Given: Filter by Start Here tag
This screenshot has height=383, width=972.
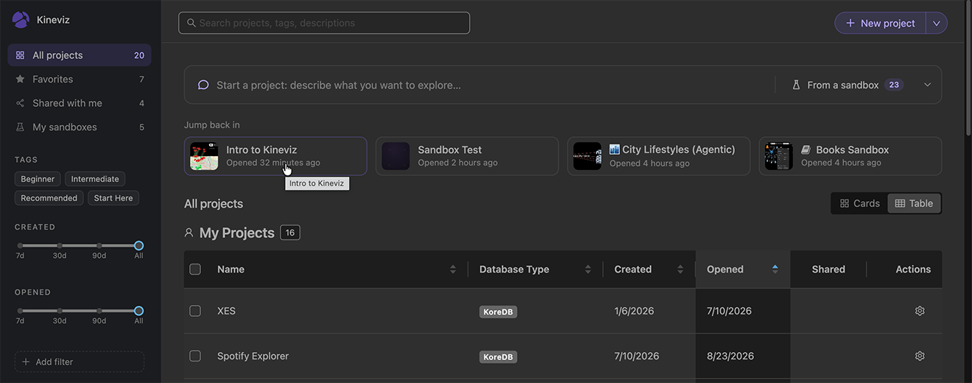Looking at the screenshot, I should [x=113, y=198].
